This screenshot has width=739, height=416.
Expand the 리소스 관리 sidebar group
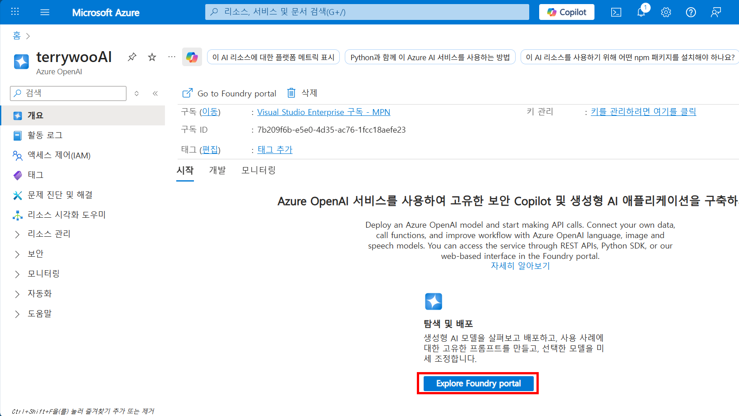point(82,234)
